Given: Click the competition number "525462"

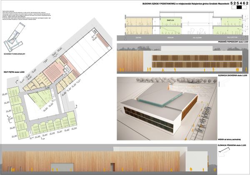Looking at the screenshot, I should (240, 3).
